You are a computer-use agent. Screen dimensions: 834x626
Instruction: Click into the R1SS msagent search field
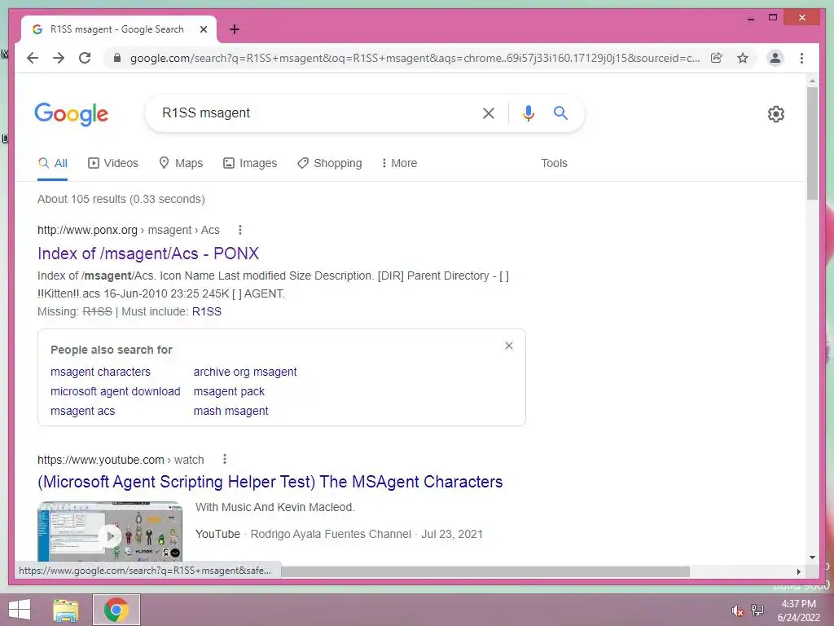click(314, 112)
